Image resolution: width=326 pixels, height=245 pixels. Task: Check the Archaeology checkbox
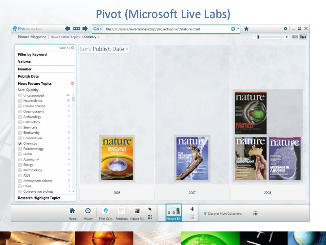pyautogui.click(x=20, y=117)
